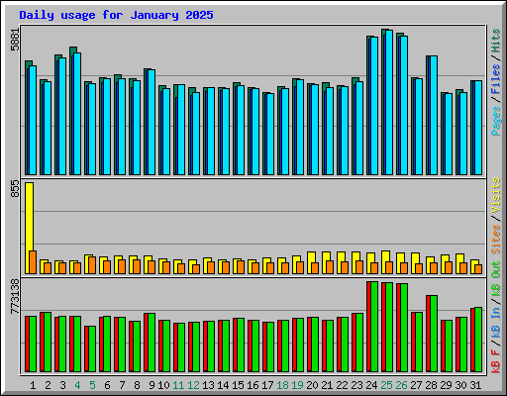
Task: Click the day 16 axis label
Action: coord(253,385)
